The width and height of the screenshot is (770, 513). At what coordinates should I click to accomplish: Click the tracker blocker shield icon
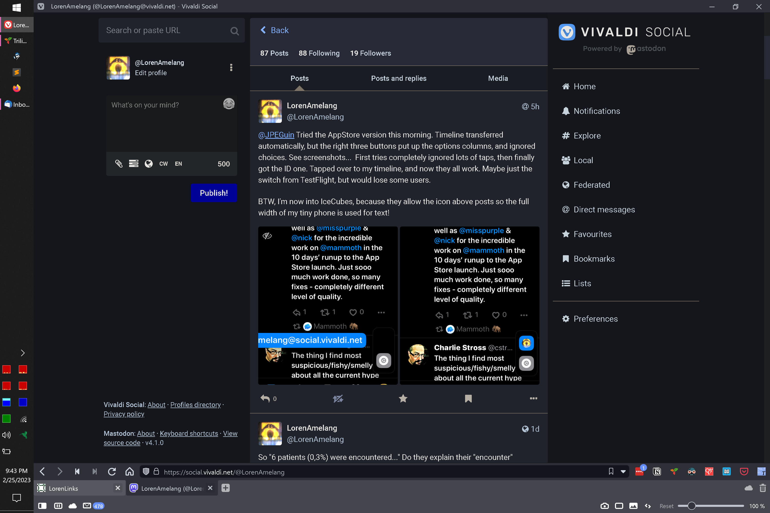pos(146,472)
